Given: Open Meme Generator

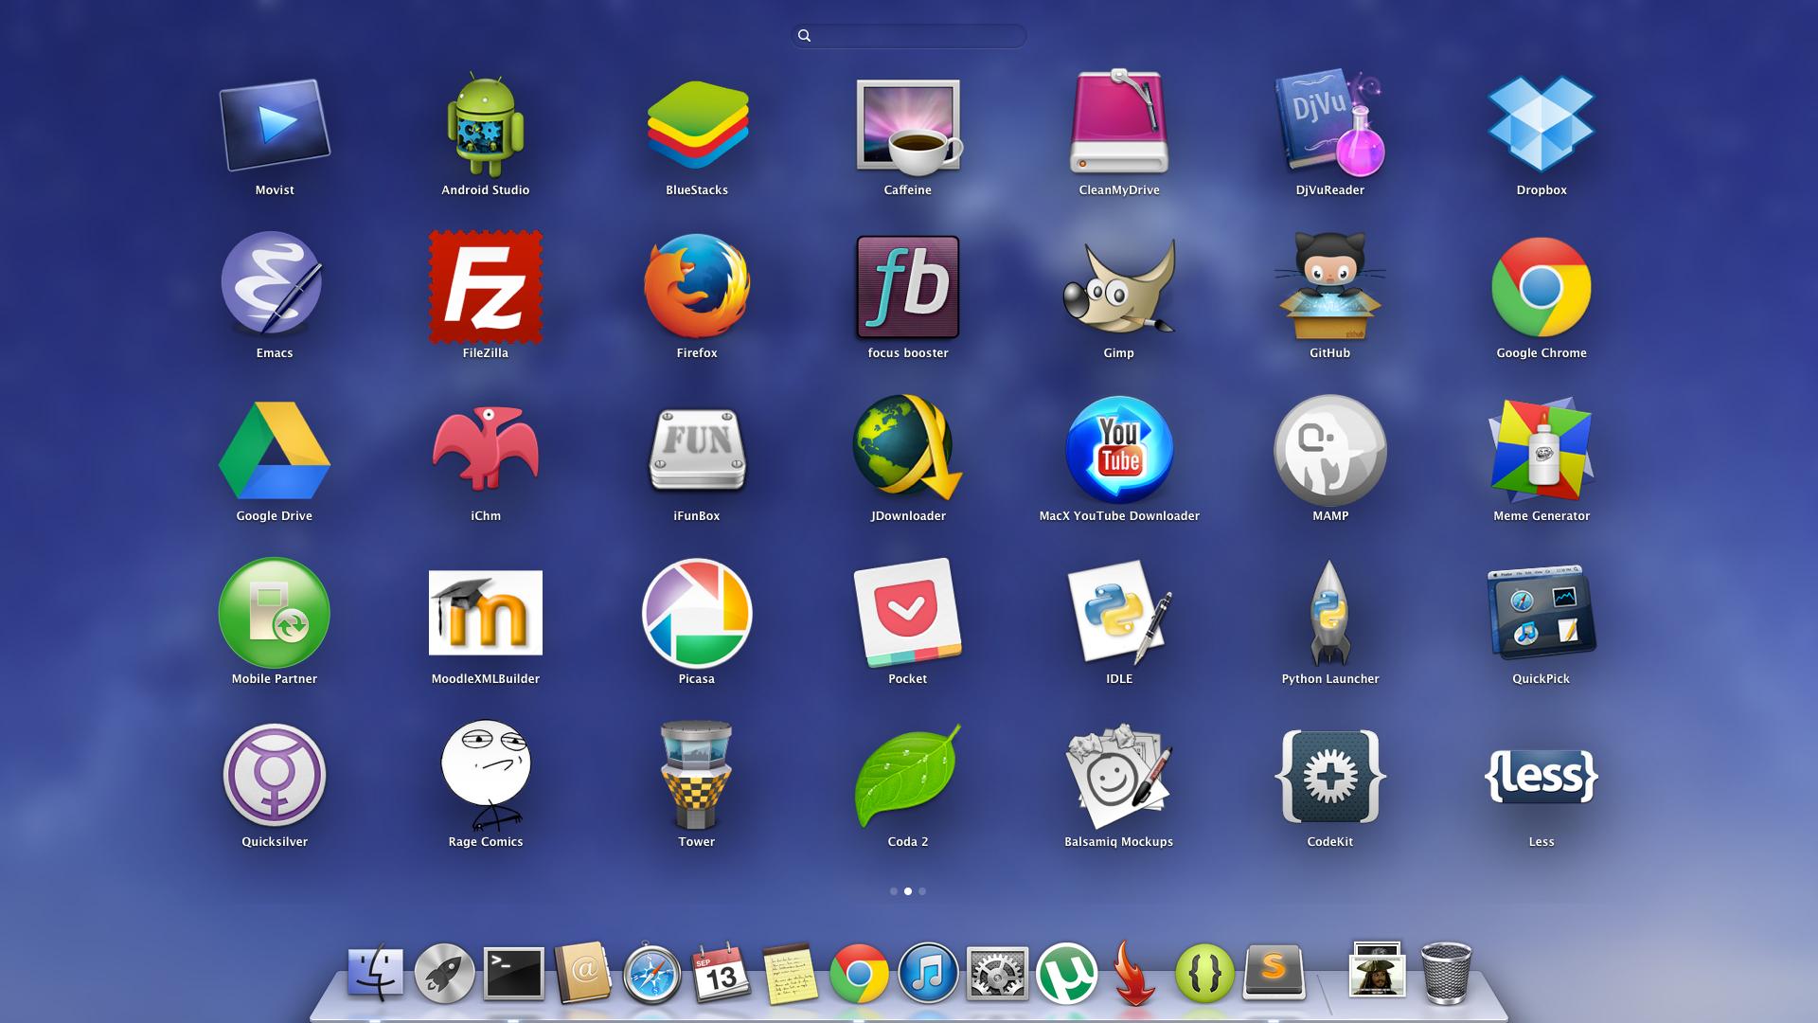Looking at the screenshot, I should (1542, 450).
